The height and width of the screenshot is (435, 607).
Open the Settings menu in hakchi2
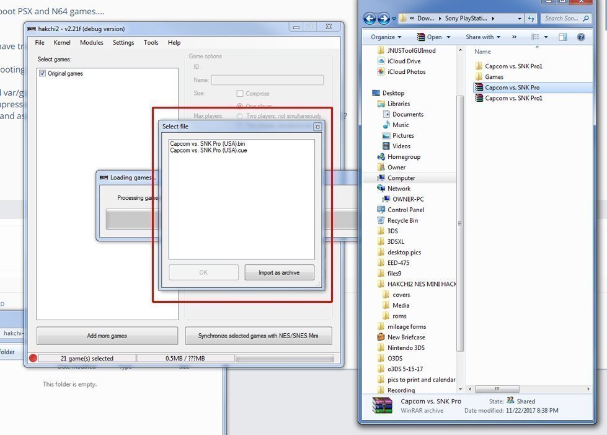pyautogui.click(x=123, y=43)
